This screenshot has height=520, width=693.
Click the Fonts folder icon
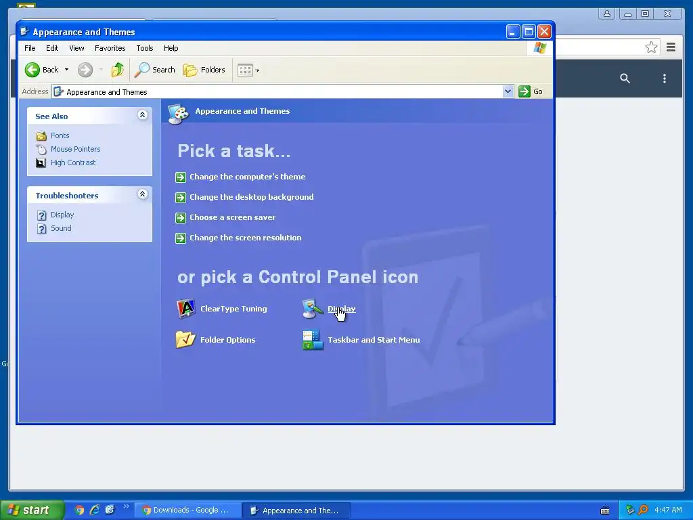pos(41,135)
